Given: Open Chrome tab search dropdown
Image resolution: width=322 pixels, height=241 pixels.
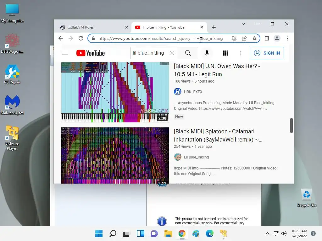Looking at the screenshot, I should click(243, 24).
